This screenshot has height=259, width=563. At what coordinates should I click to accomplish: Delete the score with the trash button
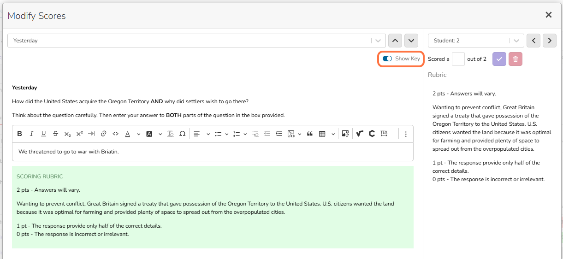[x=516, y=59]
